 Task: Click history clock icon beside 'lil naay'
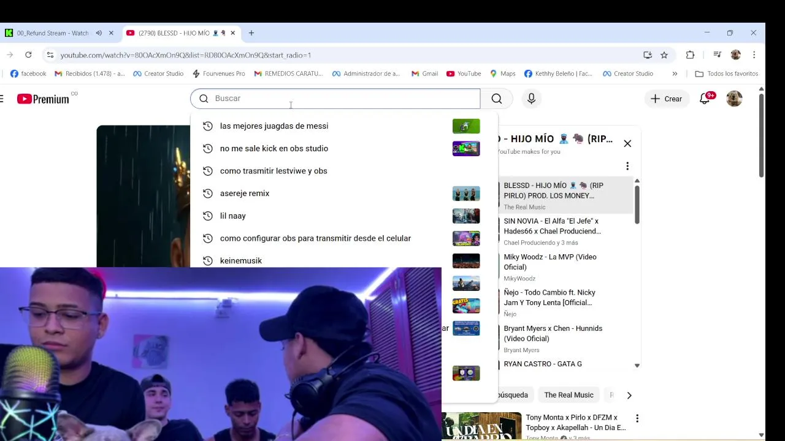[x=207, y=216]
